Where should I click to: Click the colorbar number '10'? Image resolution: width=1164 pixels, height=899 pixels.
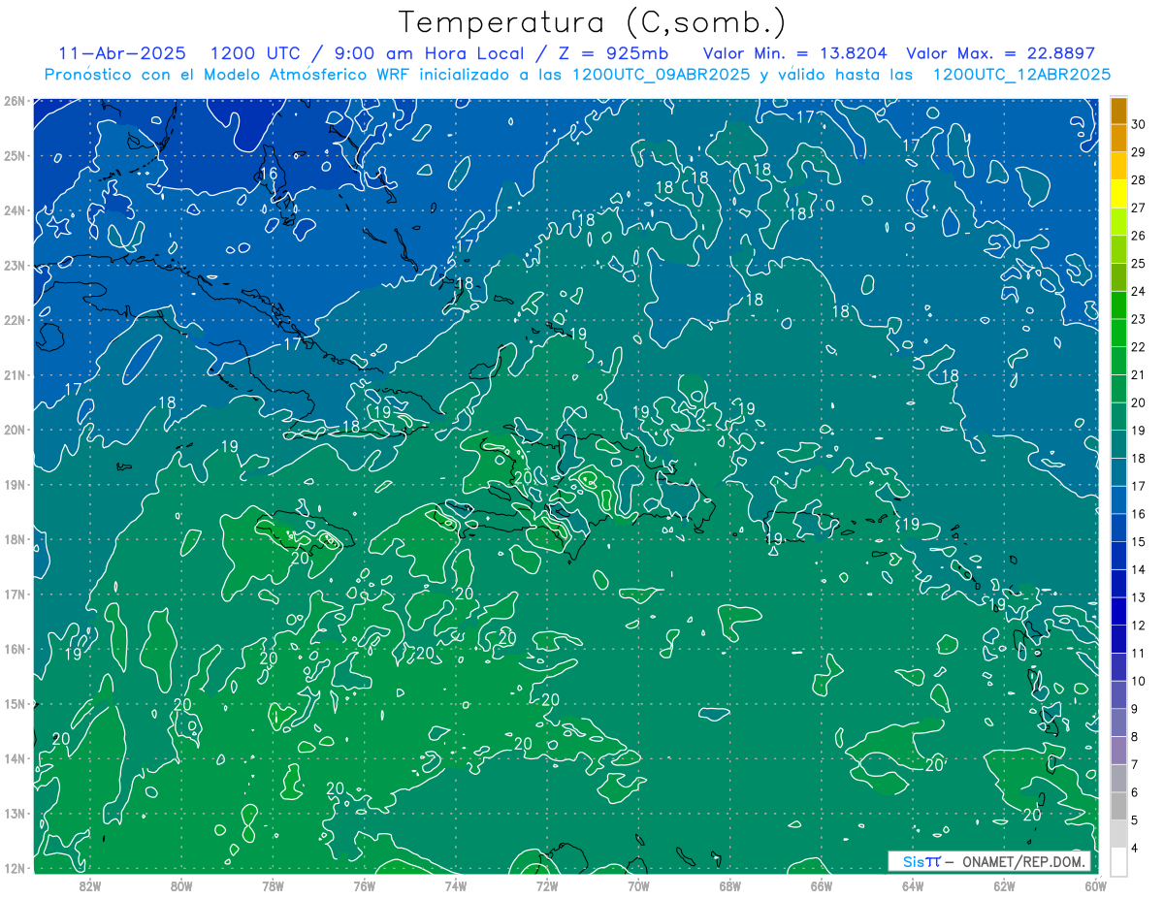(1139, 681)
